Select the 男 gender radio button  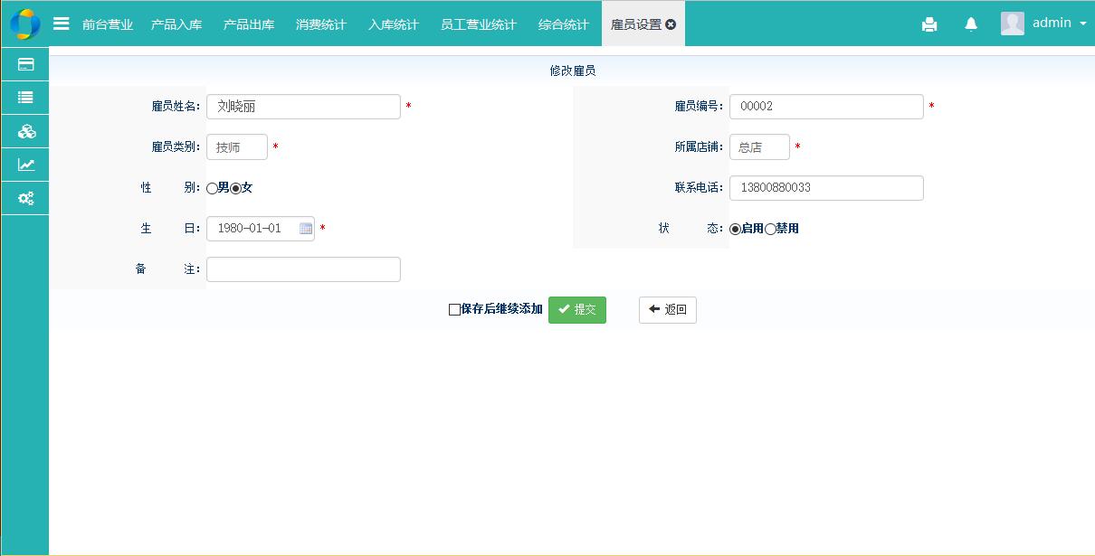(213, 189)
